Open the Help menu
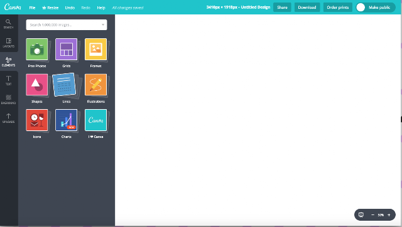Viewport: 402px width, 227px height. pos(101,8)
